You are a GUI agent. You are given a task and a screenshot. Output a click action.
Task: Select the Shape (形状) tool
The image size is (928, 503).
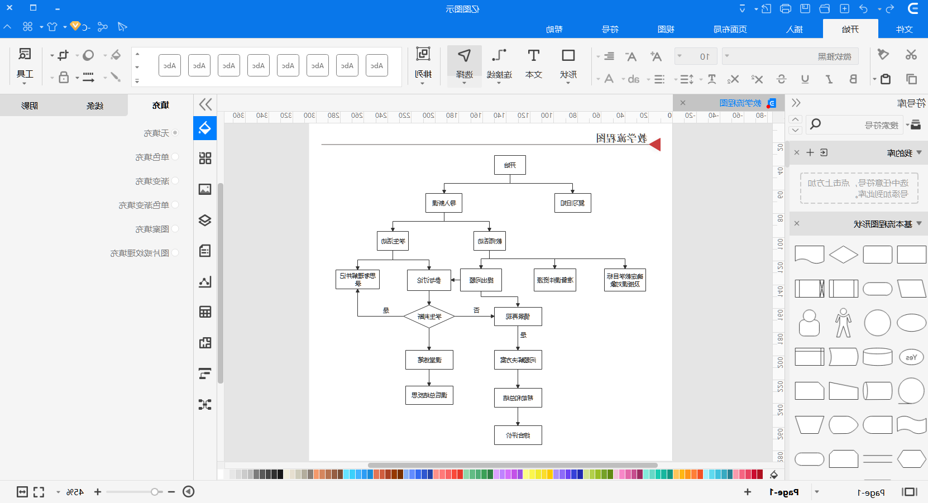click(568, 65)
